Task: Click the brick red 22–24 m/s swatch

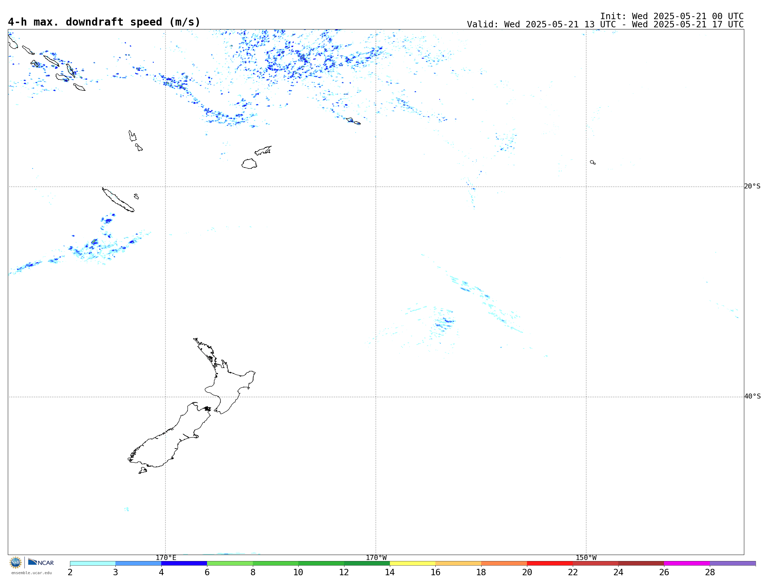Action: click(x=595, y=563)
